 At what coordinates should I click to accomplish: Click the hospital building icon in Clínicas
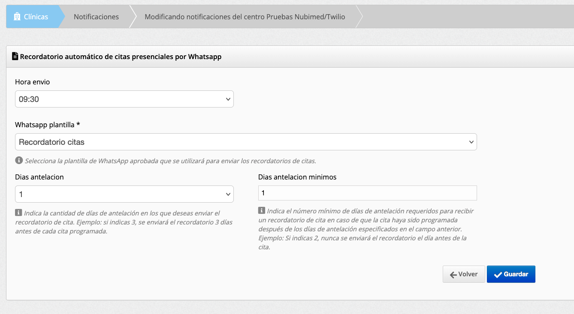(17, 17)
